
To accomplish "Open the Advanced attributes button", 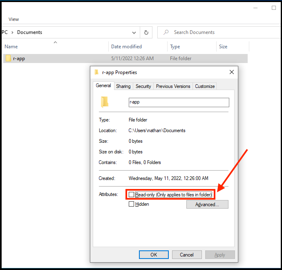I will (207, 205).
